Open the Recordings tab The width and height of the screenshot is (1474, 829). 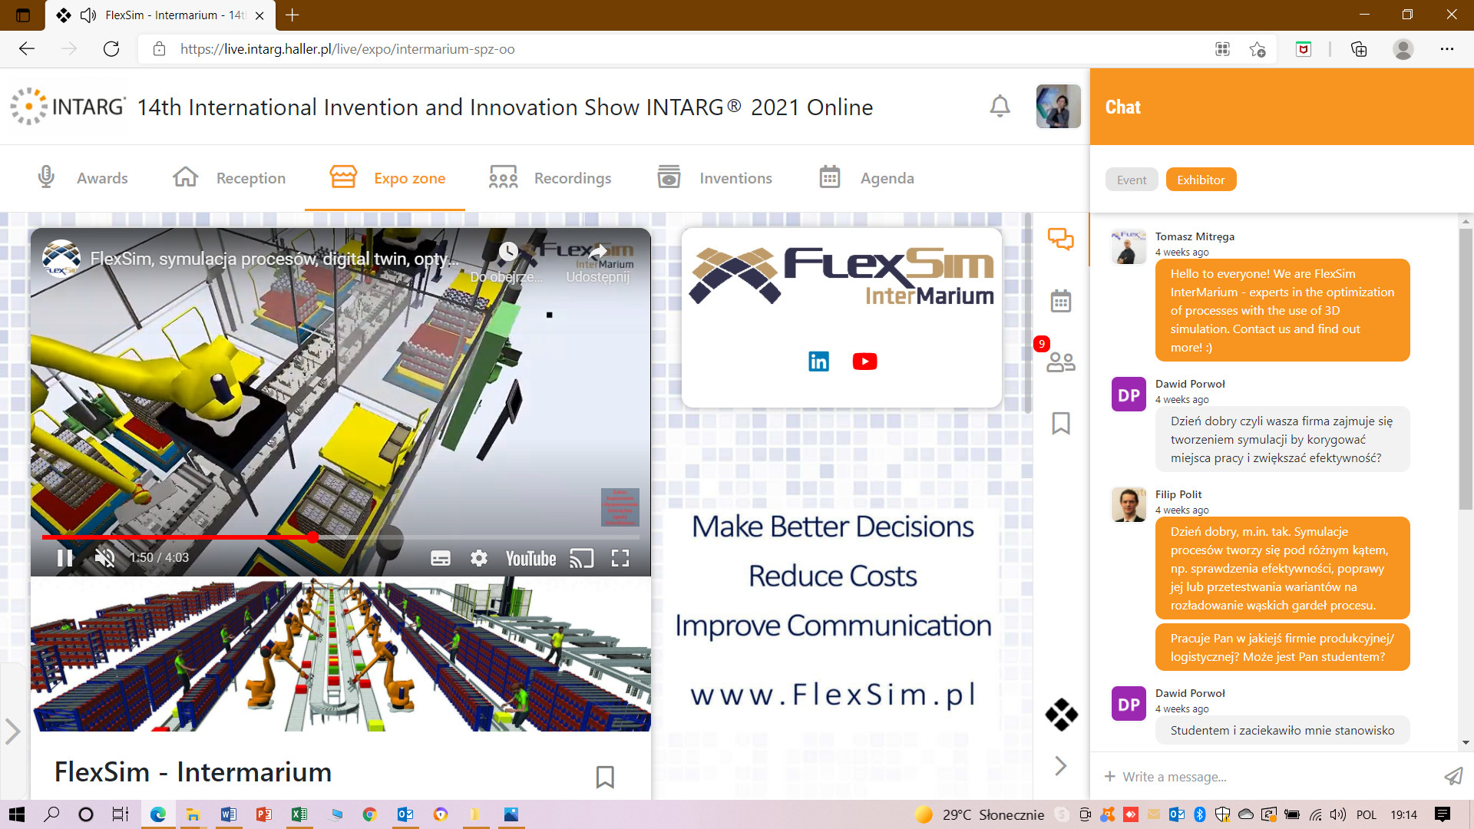point(550,178)
